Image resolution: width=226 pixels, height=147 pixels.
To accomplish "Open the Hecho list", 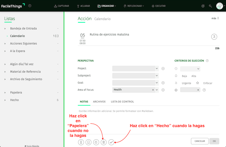I will point(15,100).
